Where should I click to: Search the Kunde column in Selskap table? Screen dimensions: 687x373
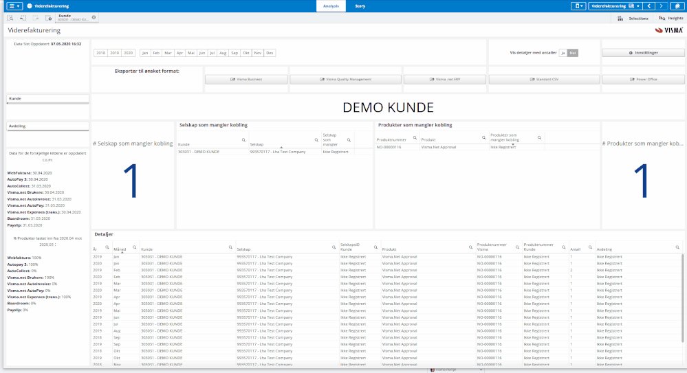pyautogui.click(x=243, y=140)
